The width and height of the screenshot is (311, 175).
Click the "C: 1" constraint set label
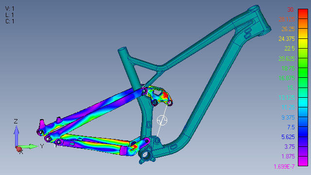pyautogui.click(x=10, y=21)
